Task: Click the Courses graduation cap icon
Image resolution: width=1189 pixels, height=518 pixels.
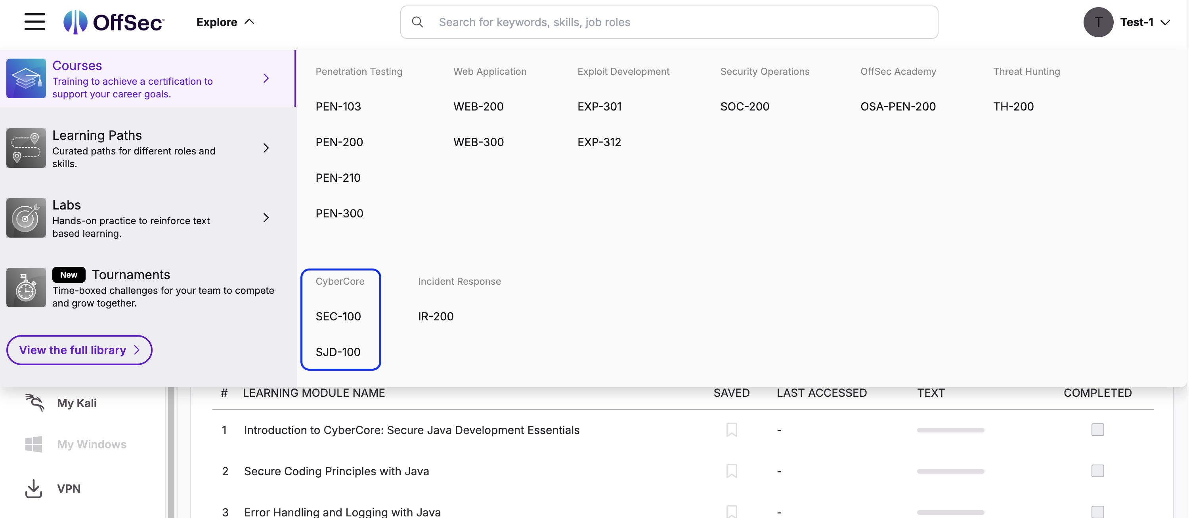Action: 26,78
